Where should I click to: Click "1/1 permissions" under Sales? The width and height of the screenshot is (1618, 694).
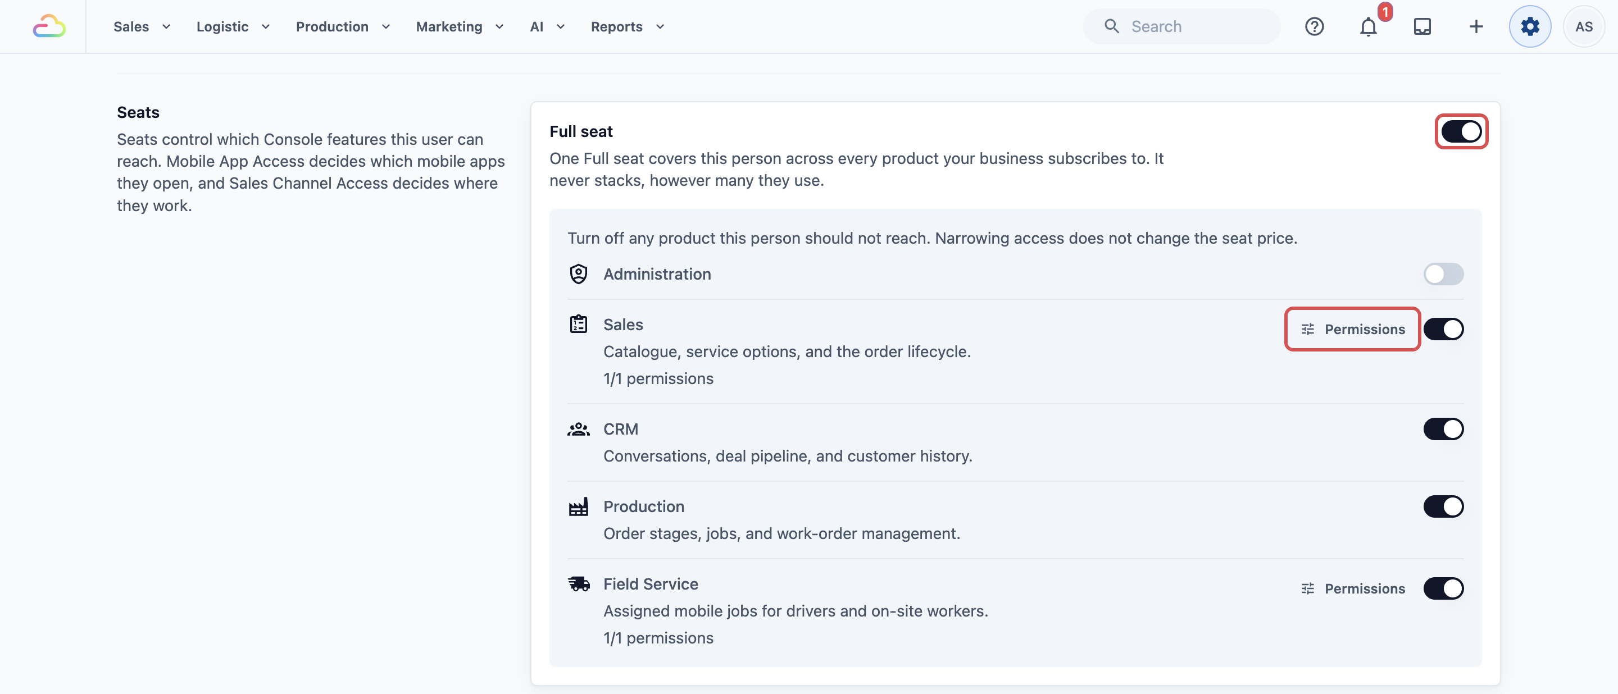tap(658, 379)
